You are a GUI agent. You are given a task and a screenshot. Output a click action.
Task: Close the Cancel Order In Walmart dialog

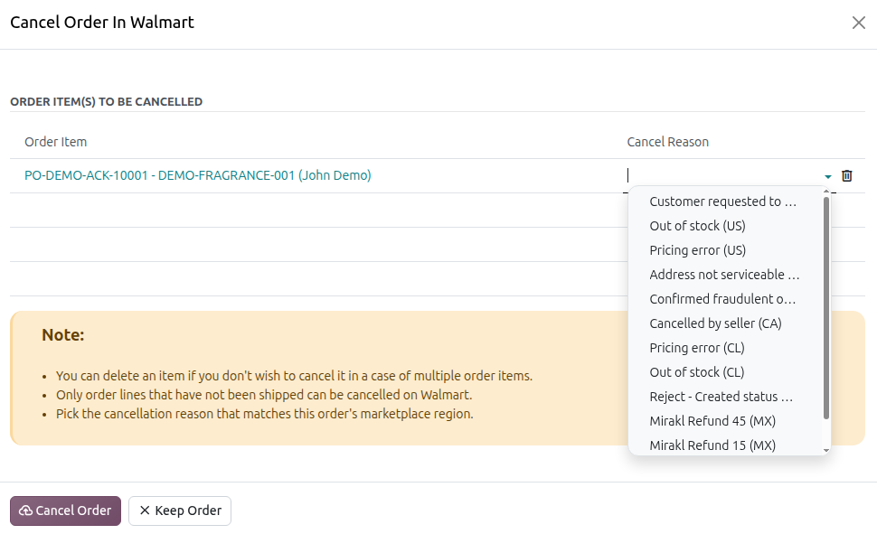point(859,23)
